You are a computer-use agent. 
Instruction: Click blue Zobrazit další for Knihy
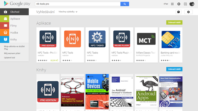pos(174,69)
